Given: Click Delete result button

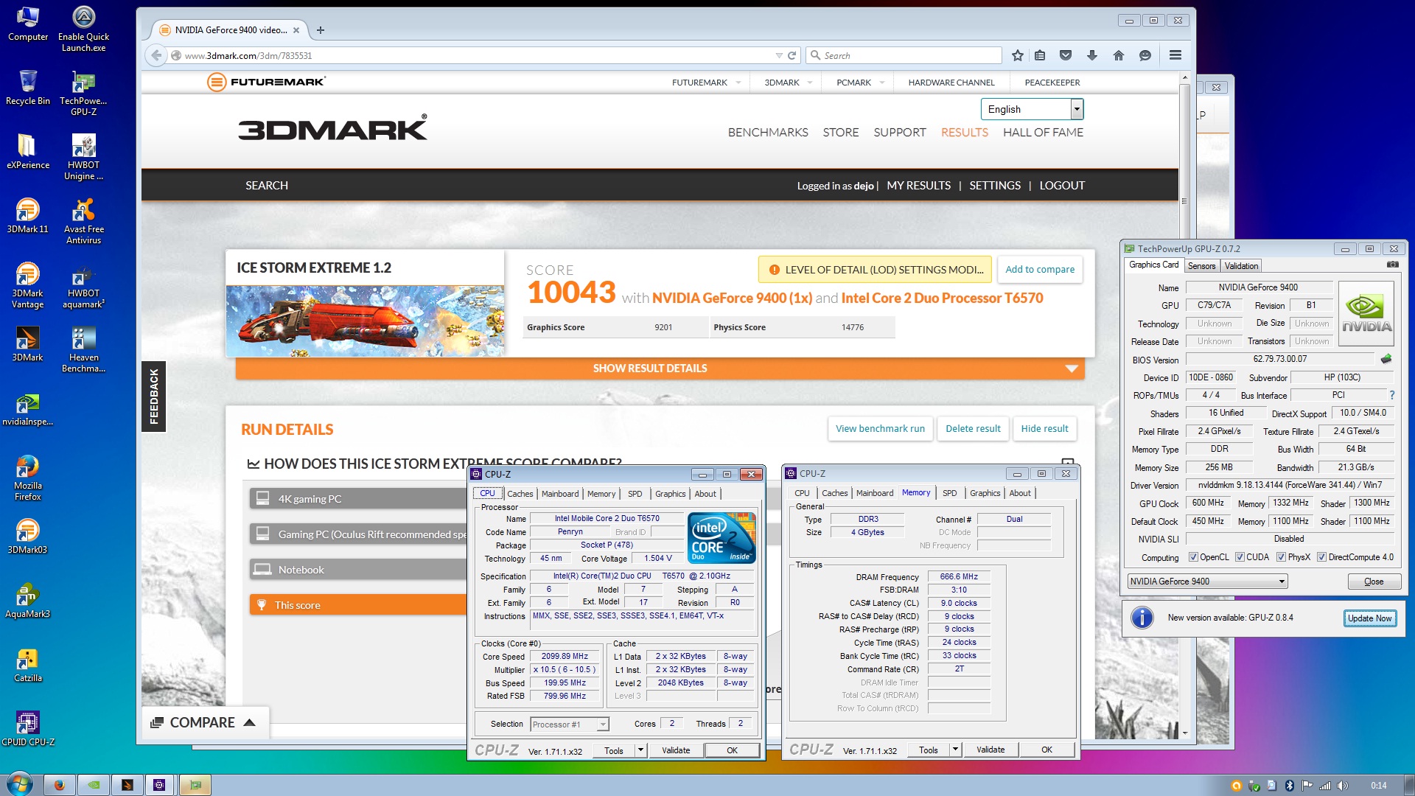Looking at the screenshot, I should [x=973, y=429].
